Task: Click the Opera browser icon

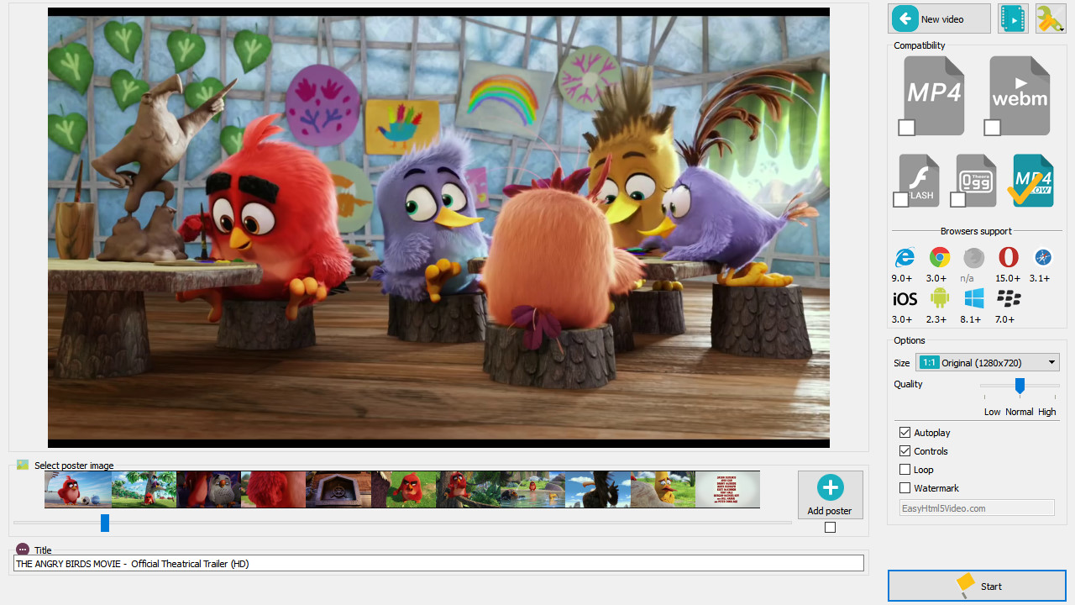Action: point(1008,257)
